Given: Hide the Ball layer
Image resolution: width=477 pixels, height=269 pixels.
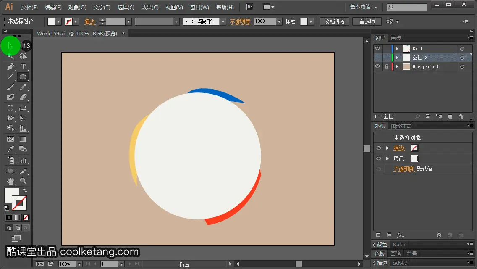Looking at the screenshot, I should [377, 48].
